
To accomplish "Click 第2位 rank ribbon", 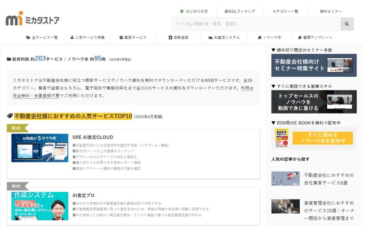I will [17, 186].
